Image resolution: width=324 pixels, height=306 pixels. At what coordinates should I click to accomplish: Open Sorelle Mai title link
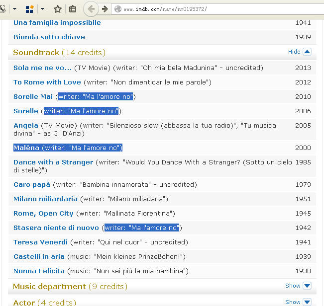click(x=33, y=96)
